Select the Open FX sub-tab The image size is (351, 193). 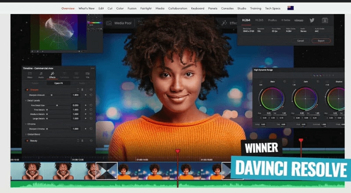(x=58, y=83)
